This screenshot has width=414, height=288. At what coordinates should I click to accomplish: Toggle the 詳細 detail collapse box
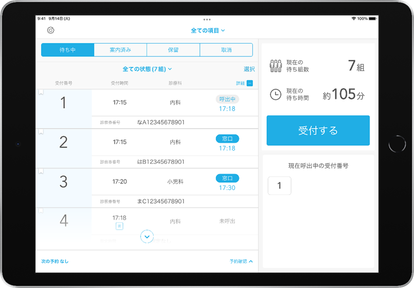point(250,84)
